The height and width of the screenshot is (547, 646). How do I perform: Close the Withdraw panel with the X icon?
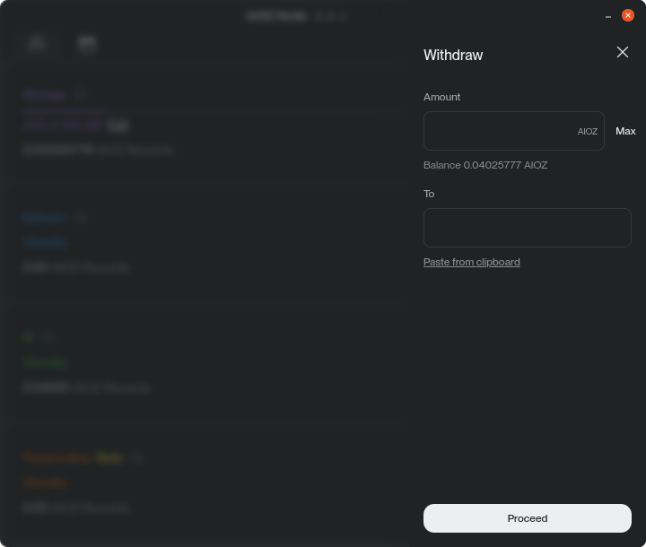[x=623, y=52]
